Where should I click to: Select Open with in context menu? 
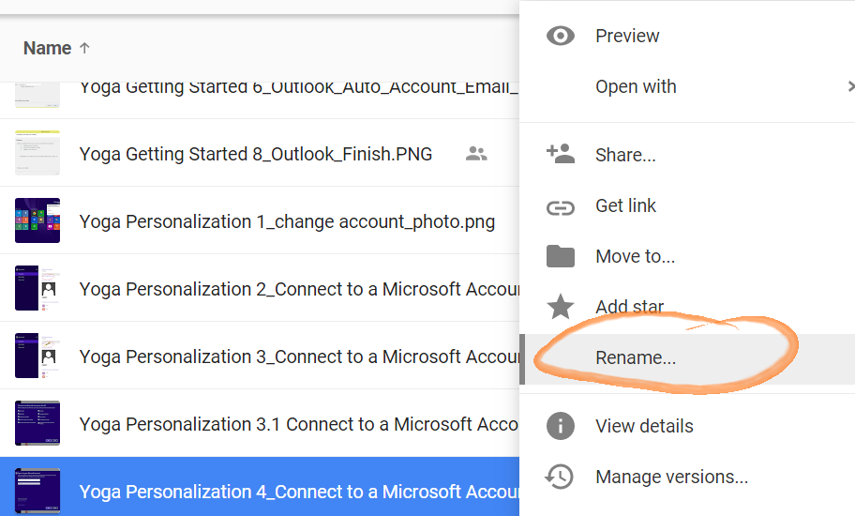[x=636, y=86]
